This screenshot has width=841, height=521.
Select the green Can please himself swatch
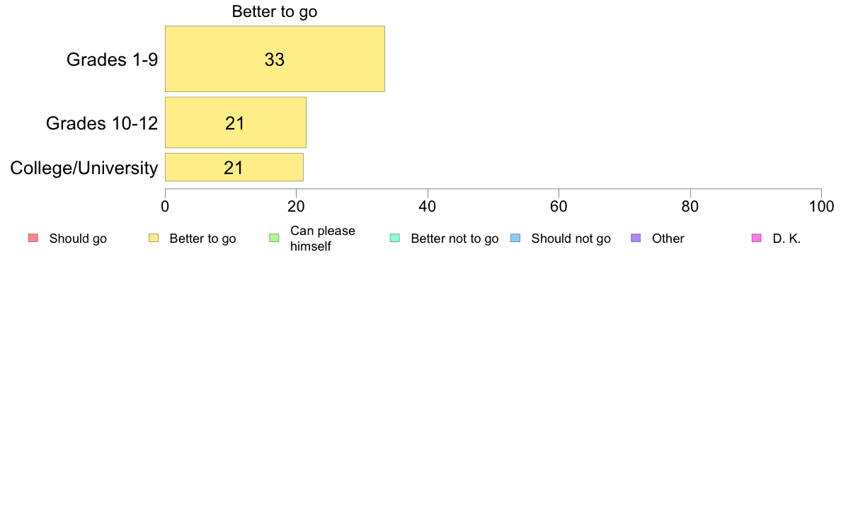click(274, 239)
